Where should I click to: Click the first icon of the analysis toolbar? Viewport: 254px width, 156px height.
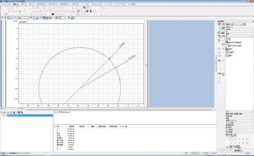click(2, 18)
